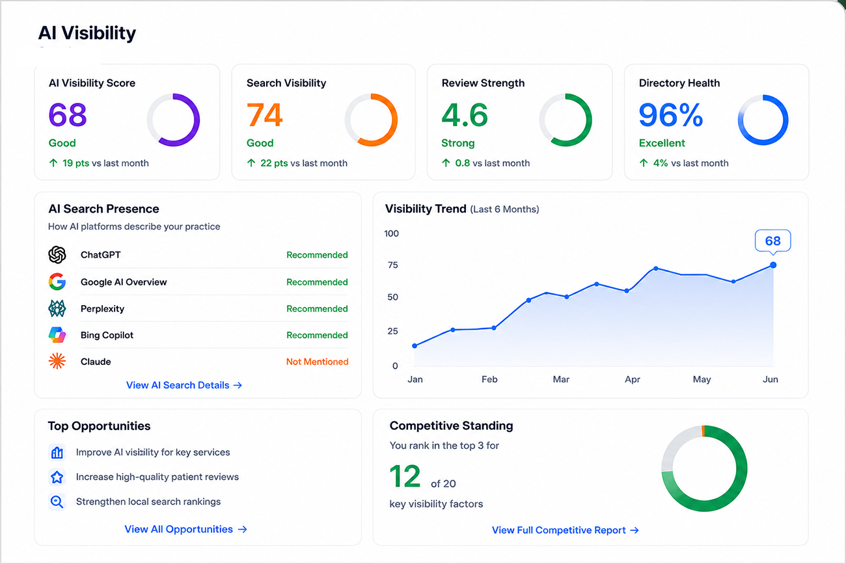
Task: Click the Bing Copilot row label
Action: click(x=107, y=335)
